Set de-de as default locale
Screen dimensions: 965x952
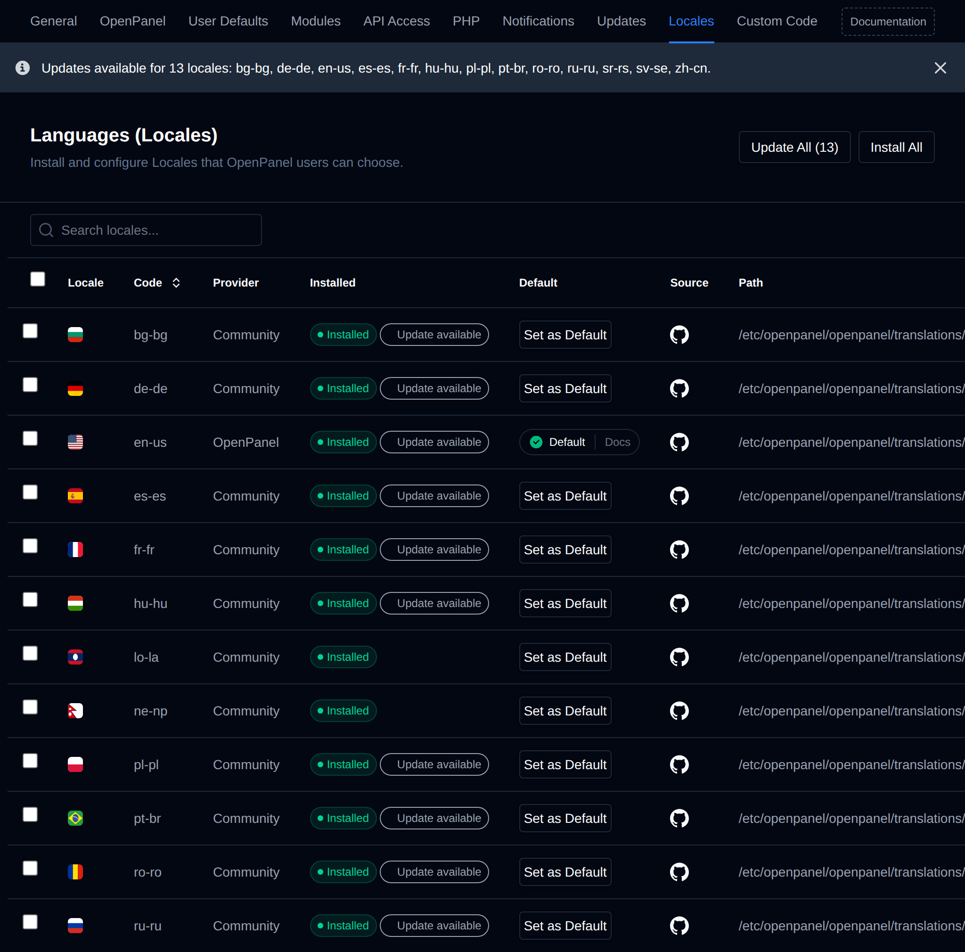(x=565, y=389)
